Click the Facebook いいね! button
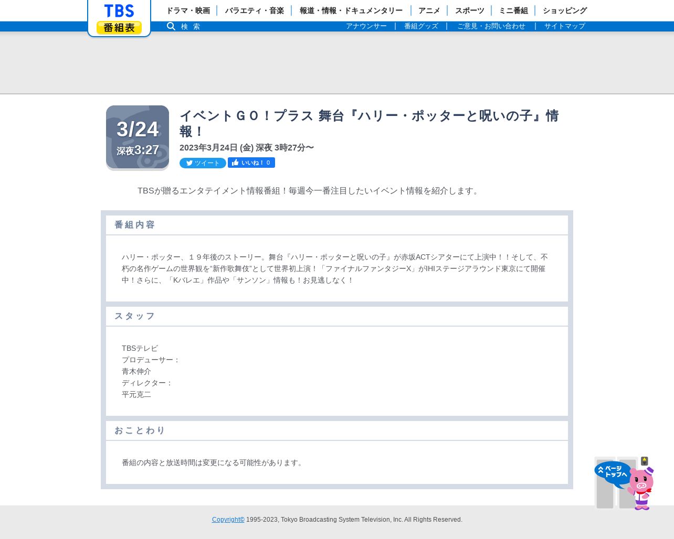 (x=251, y=163)
